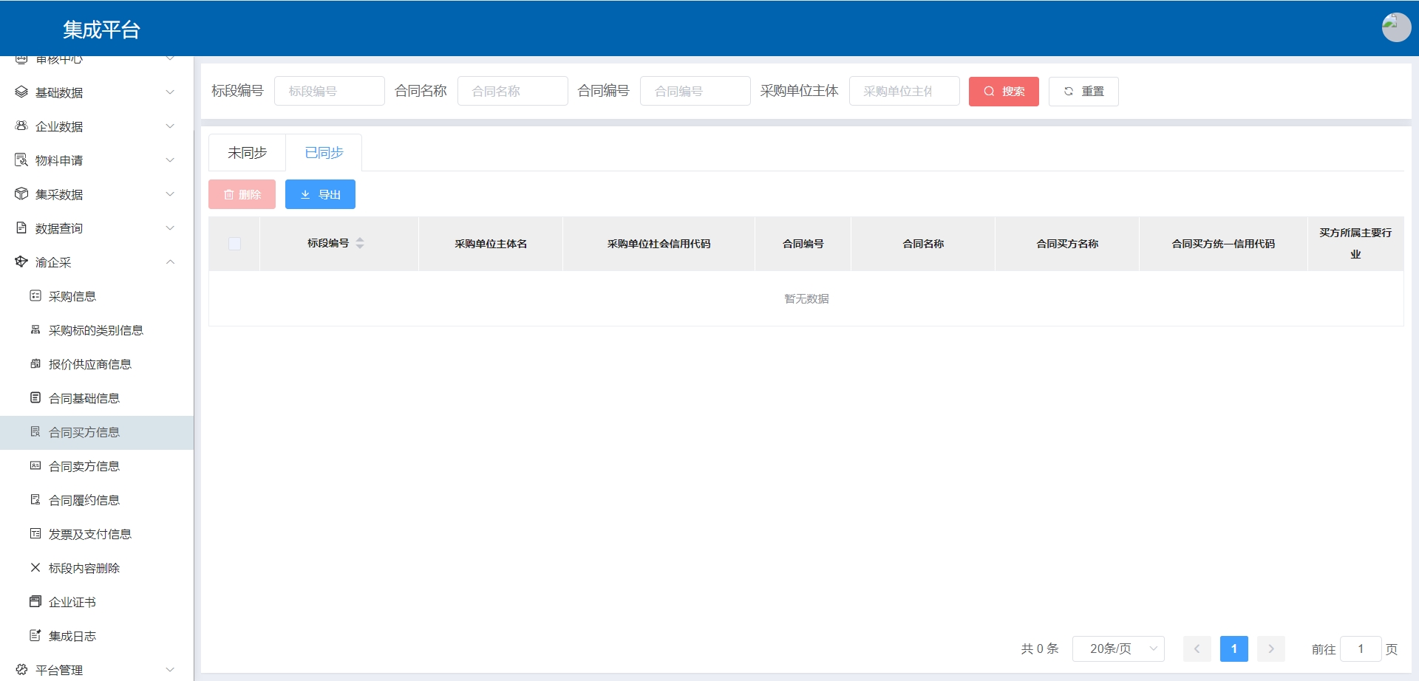The width and height of the screenshot is (1419, 681).
Task: Click the 重置 button
Action: (1083, 92)
